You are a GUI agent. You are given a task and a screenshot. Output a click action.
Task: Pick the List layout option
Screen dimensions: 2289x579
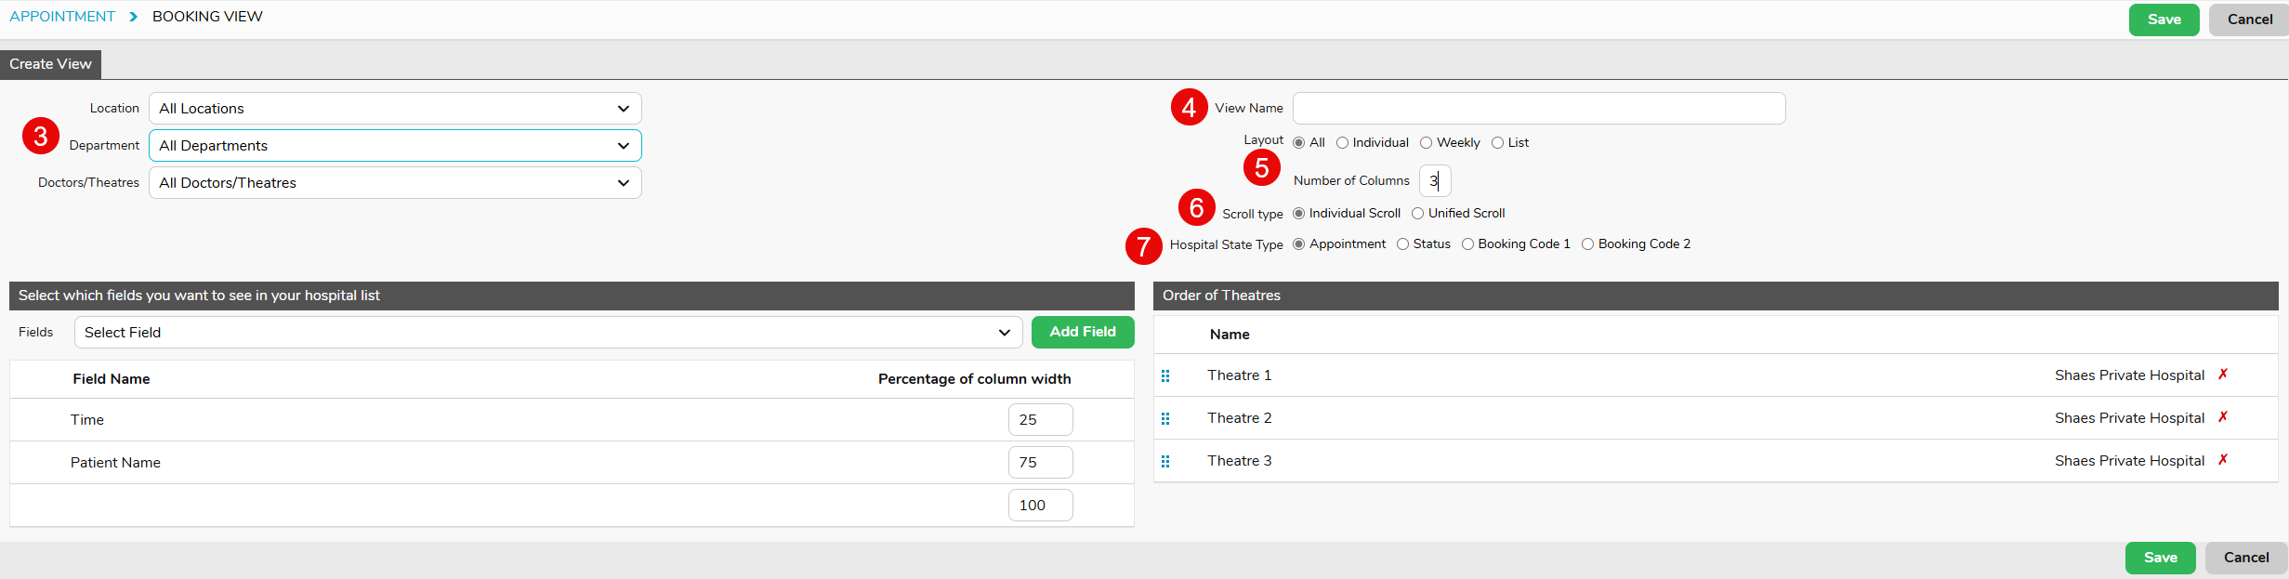(x=1497, y=142)
